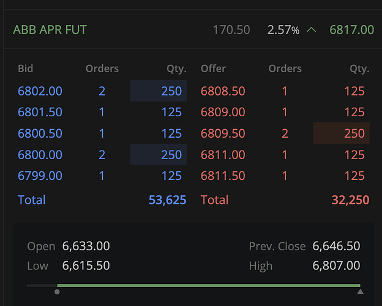
Task: Select bid price 6800.00
Action: 40,155
